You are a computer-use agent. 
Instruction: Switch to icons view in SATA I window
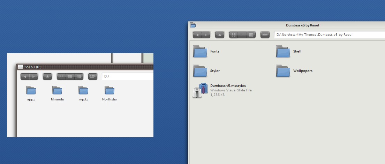pos(61,77)
